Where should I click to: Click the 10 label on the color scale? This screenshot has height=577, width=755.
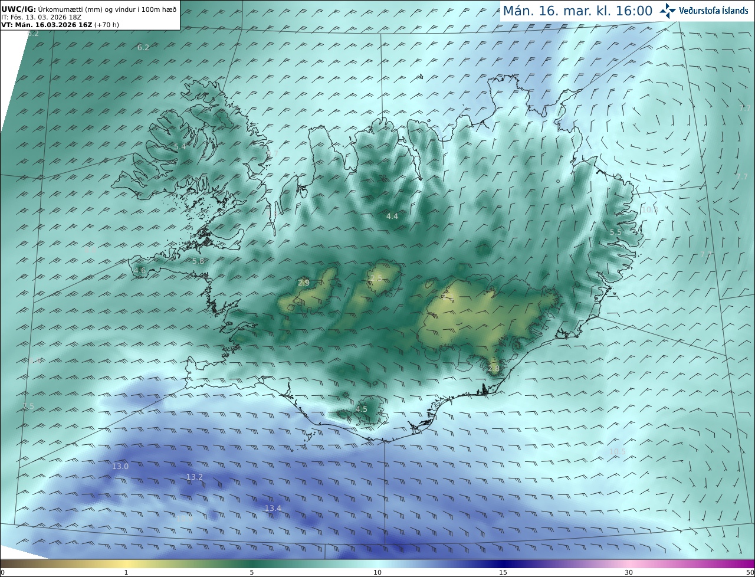(377, 572)
